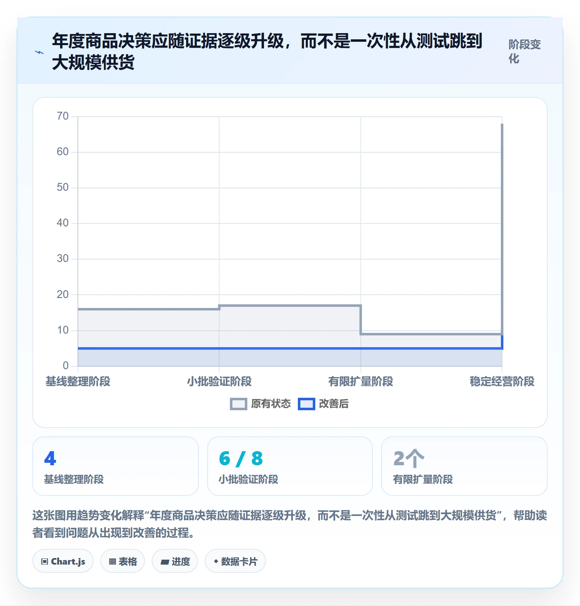Screen dimensions: 580x606
Task: Open the 有限扩量阶段 card showing 2个
Action: click(464, 466)
